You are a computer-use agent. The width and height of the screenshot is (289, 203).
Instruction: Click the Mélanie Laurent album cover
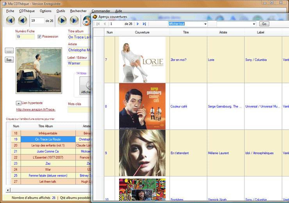click(x=142, y=153)
